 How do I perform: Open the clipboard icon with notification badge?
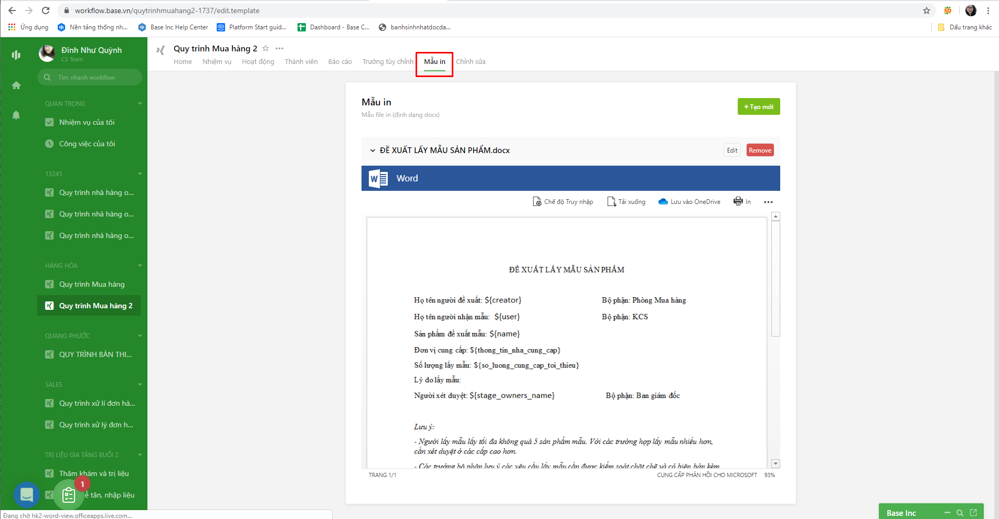[x=69, y=494]
